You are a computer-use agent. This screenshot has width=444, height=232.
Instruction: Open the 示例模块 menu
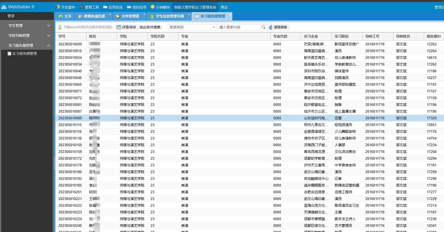pos(160,7)
